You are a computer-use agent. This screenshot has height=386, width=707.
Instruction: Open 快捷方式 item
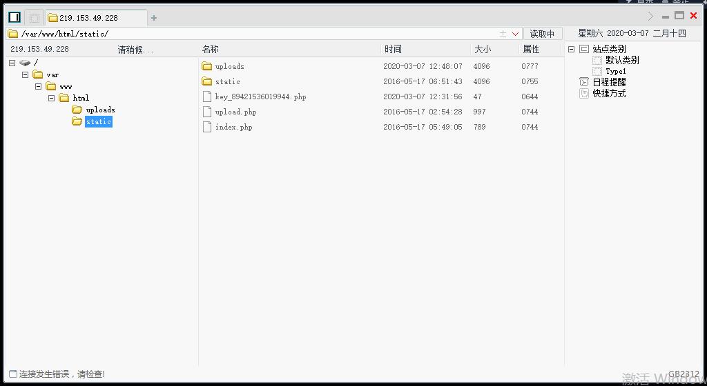pyautogui.click(x=609, y=93)
